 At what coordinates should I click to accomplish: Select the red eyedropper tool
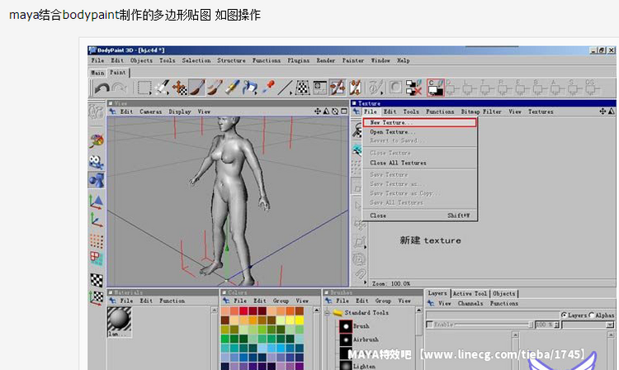point(268,88)
